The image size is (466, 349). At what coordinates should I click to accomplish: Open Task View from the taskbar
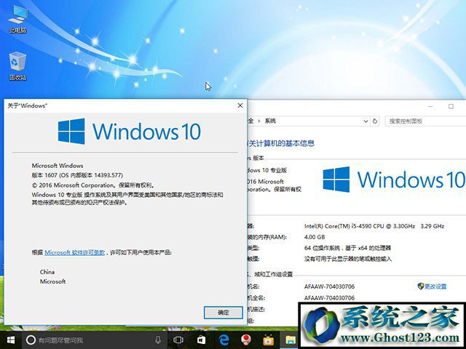pyautogui.click(x=178, y=340)
